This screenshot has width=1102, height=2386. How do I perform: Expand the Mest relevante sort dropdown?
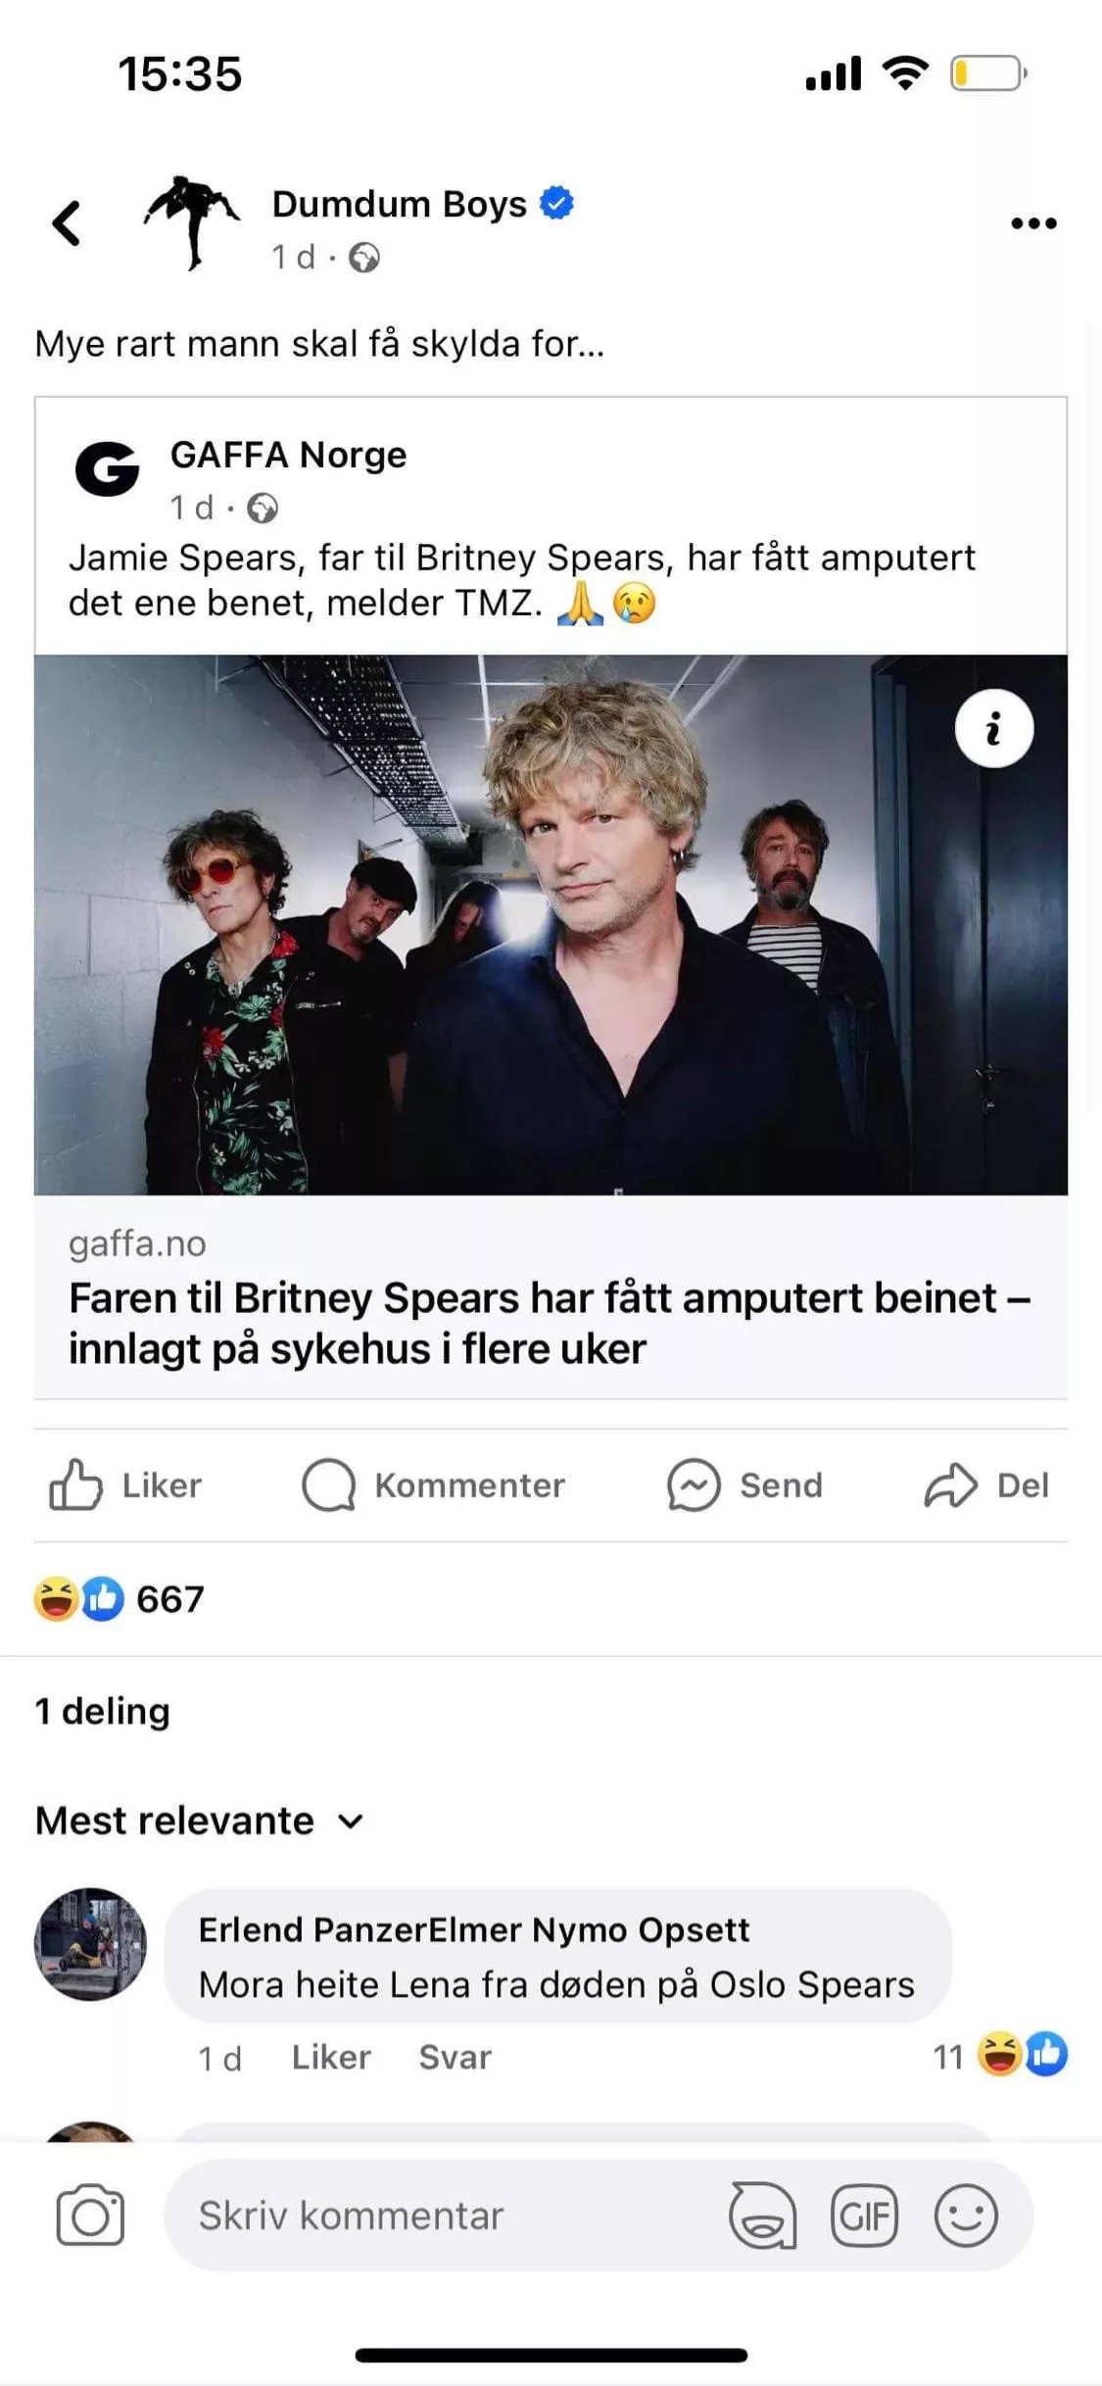point(200,1821)
